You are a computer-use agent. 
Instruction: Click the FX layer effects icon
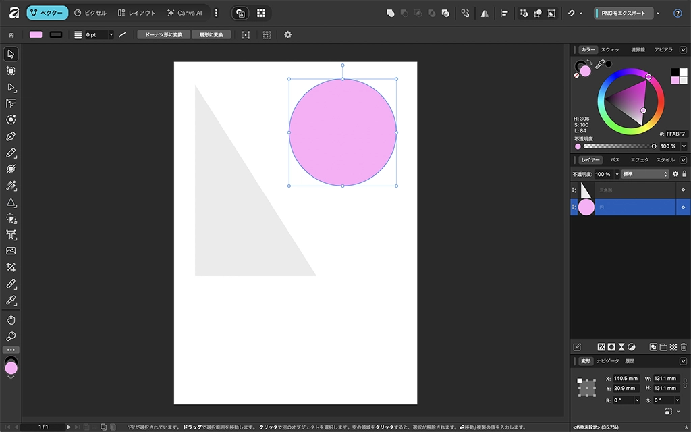[x=601, y=347]
